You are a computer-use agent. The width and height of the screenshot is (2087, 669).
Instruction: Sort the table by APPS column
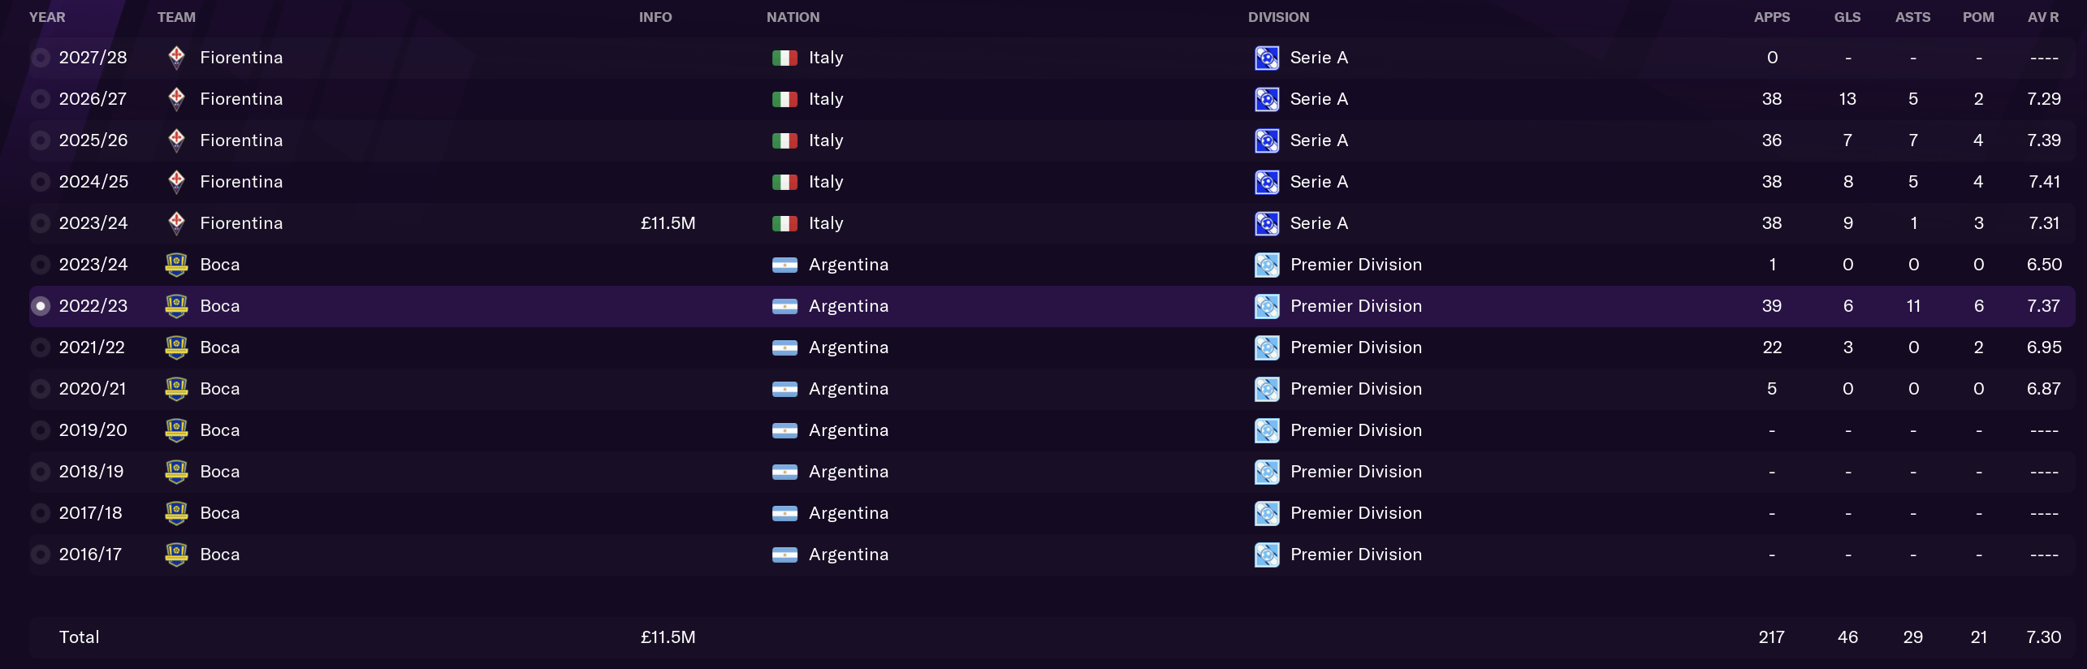pyautogui.click(x=1772, y=17)
